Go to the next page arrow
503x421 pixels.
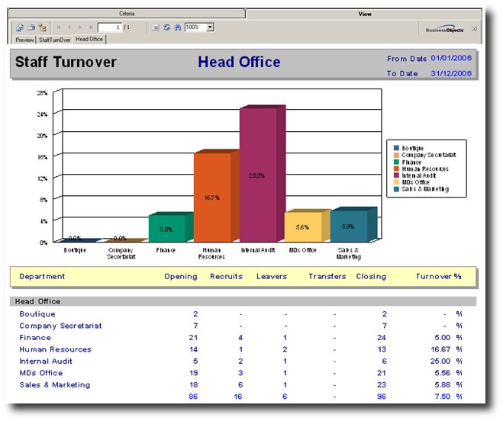80,27
